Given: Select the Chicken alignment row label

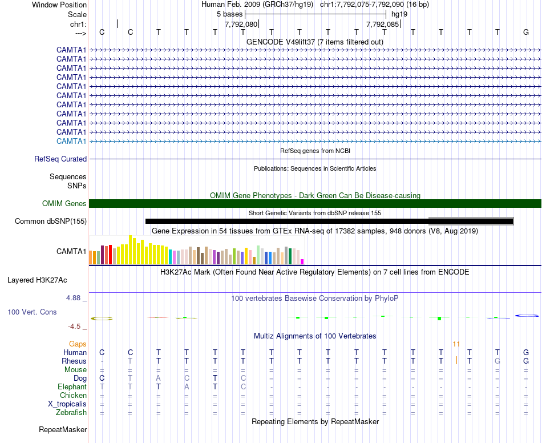Looking at the screenshot, I should [x=73, y=395].
